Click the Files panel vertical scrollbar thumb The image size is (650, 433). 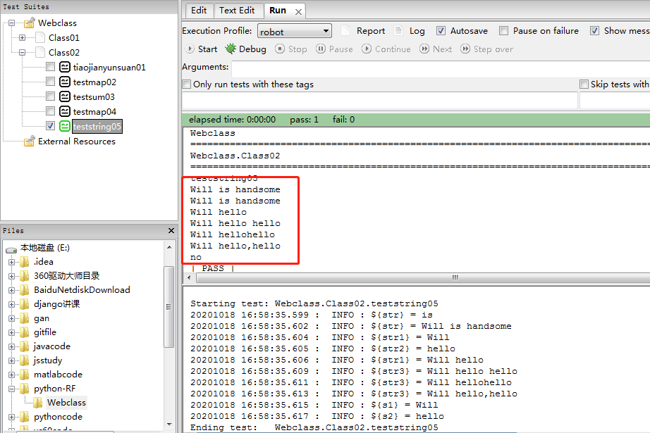168,307
